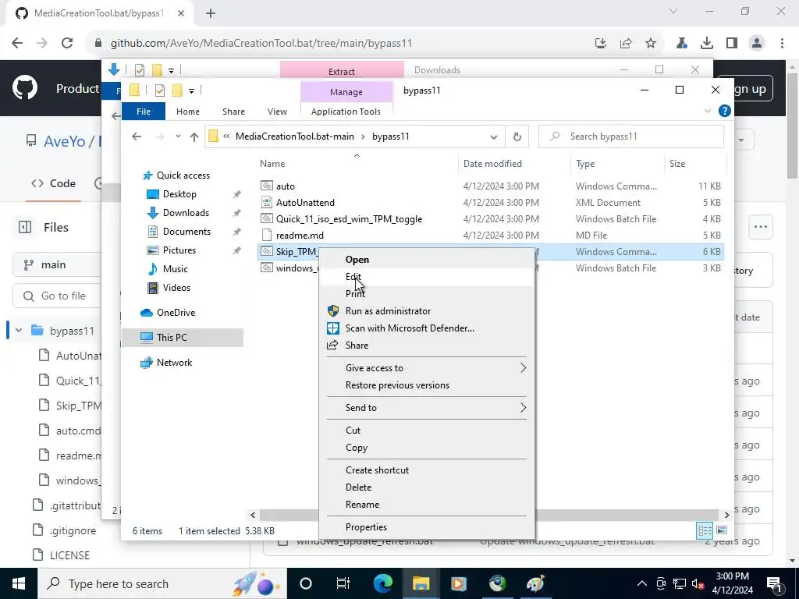Choose Properties from the context menu
Image resolution: width=799 pixels, height=599 pixels.
pos(426,527)
